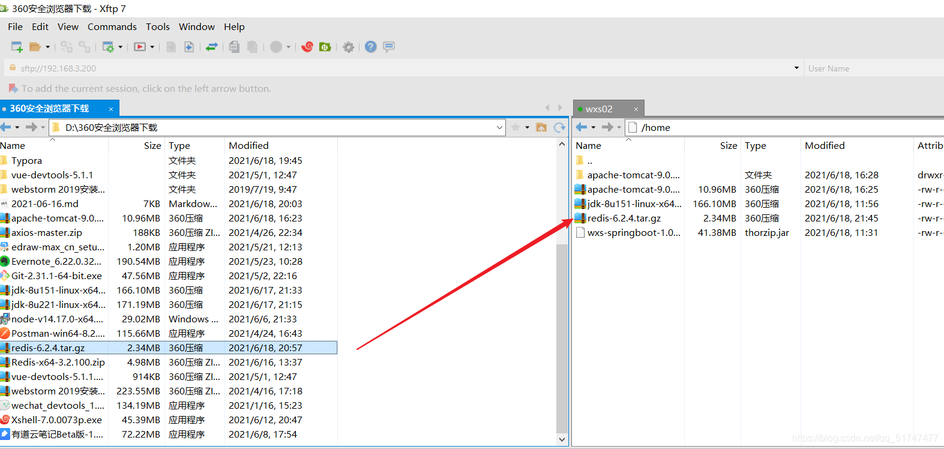Open Help question mark icon

tap(371, 47)
